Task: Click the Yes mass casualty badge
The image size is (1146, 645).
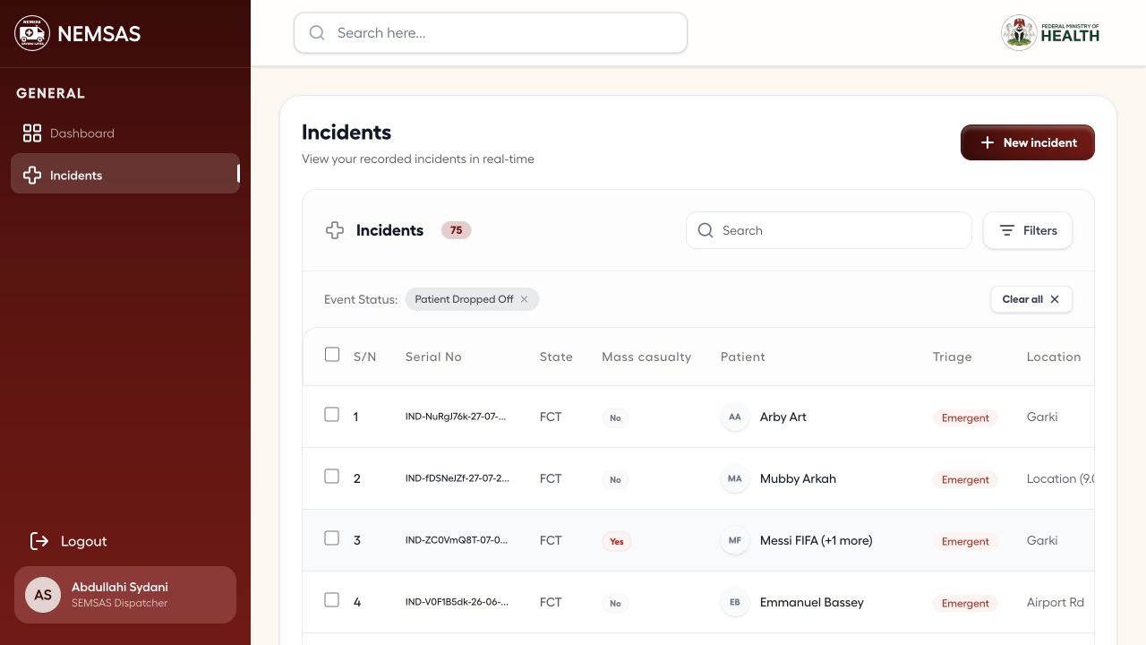Action: point(617,541)
